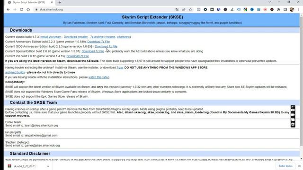
Task: Open the 'readme' link
Action: coord(110,37)
